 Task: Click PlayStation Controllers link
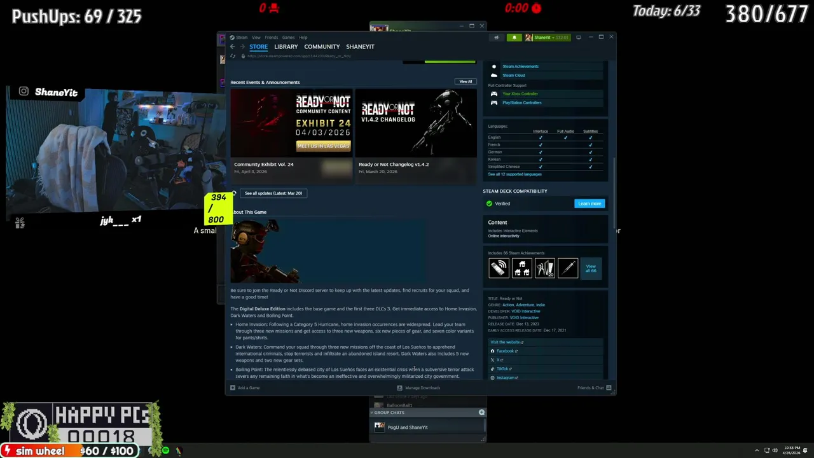click(521, 102)
